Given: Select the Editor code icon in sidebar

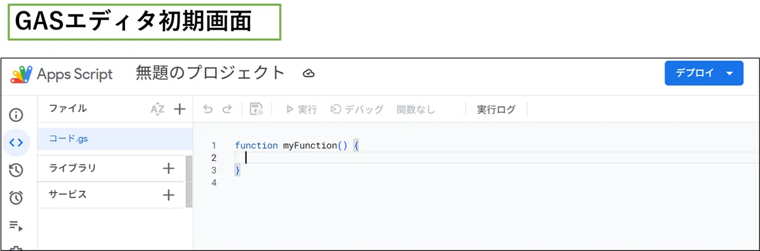Looking at the screenshot, I should click(x=16, y=143).
